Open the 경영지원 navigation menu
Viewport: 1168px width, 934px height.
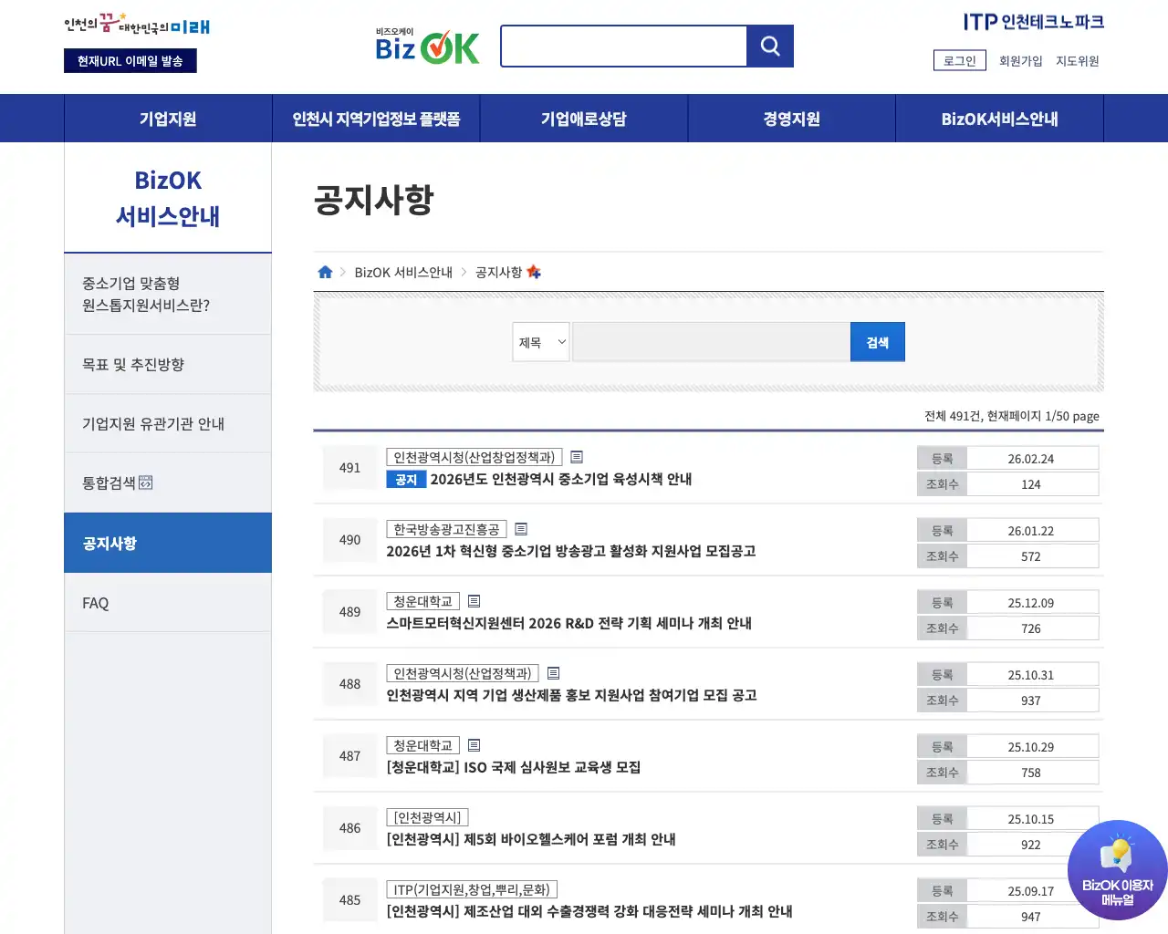tap(791, 118)
